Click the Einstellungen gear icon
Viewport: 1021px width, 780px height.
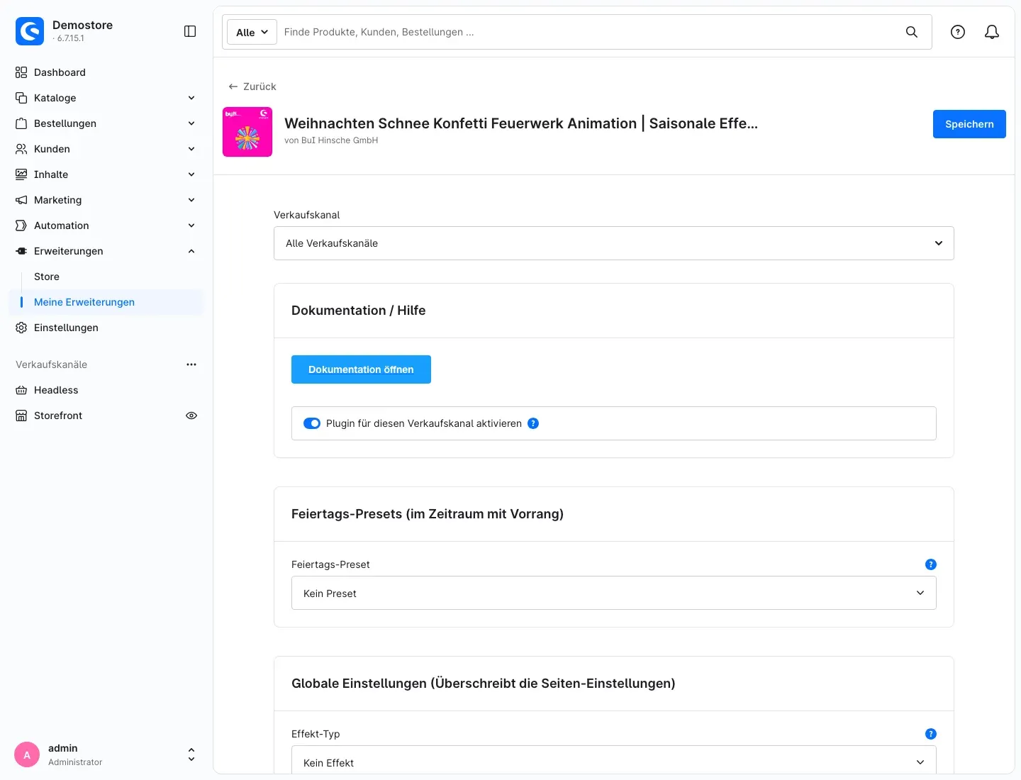click(21, 328)
